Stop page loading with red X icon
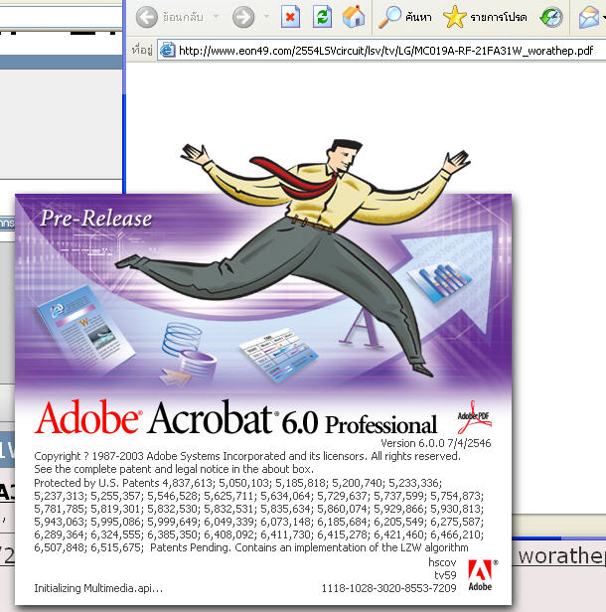 point(290,17)
